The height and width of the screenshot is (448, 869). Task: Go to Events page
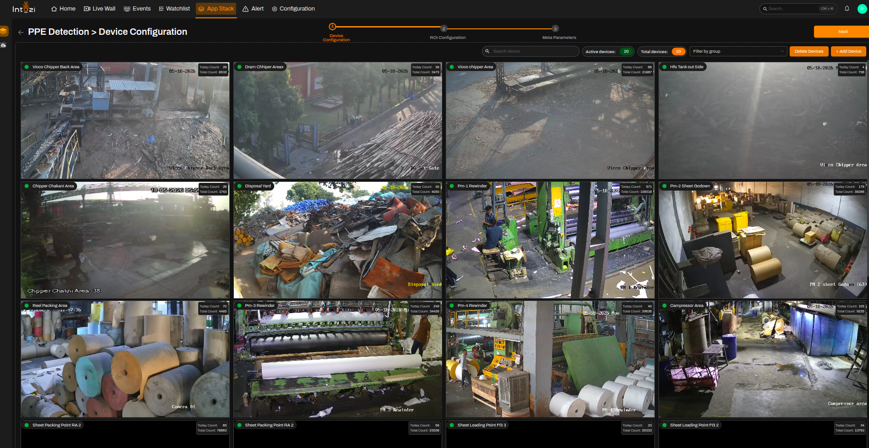(137, 9)
